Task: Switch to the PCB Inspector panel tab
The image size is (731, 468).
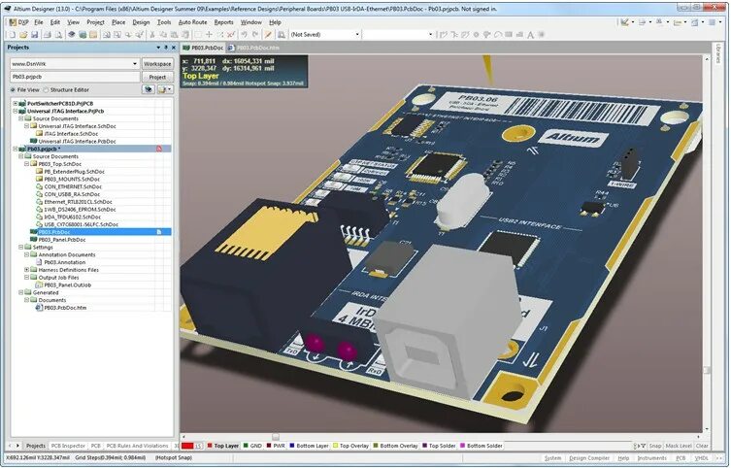Action: pyautogui.click(x=68, y=446)
